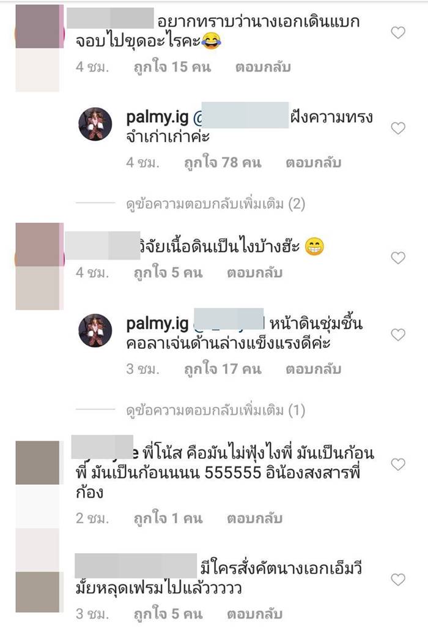Like the comment วิจัยเนื้อดินเป็นไงบ้างฮ๊ะ
Viewport: 428px width, 642px height.
coord(397,258)
